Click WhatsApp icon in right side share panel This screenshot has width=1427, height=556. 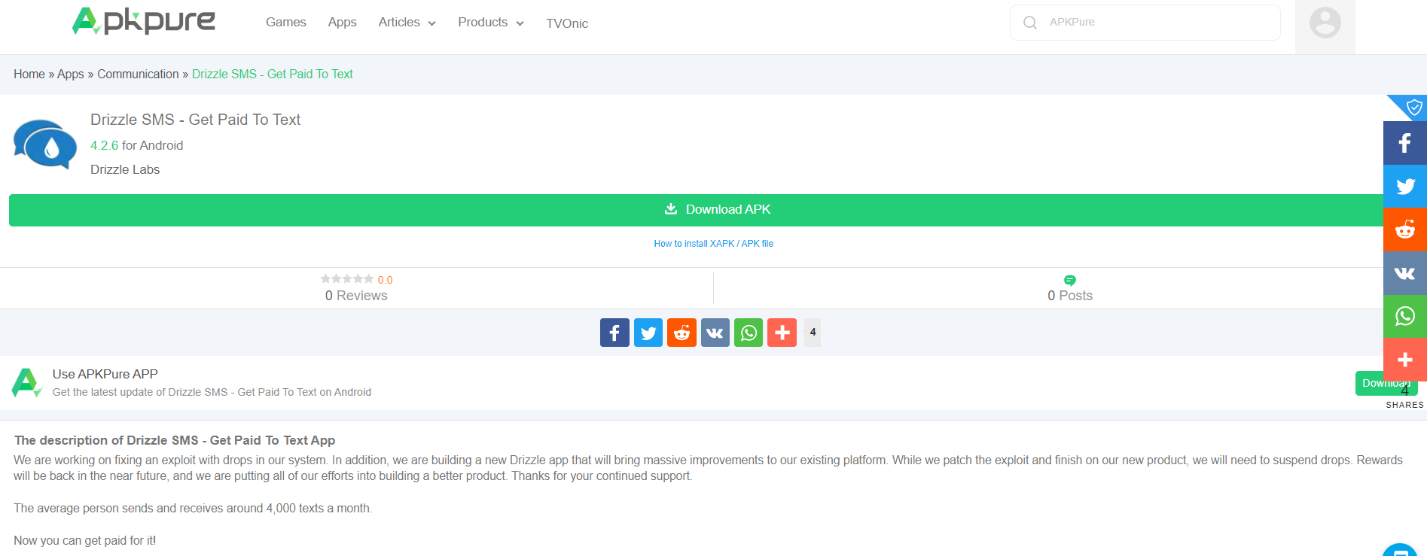(1405, 316)
